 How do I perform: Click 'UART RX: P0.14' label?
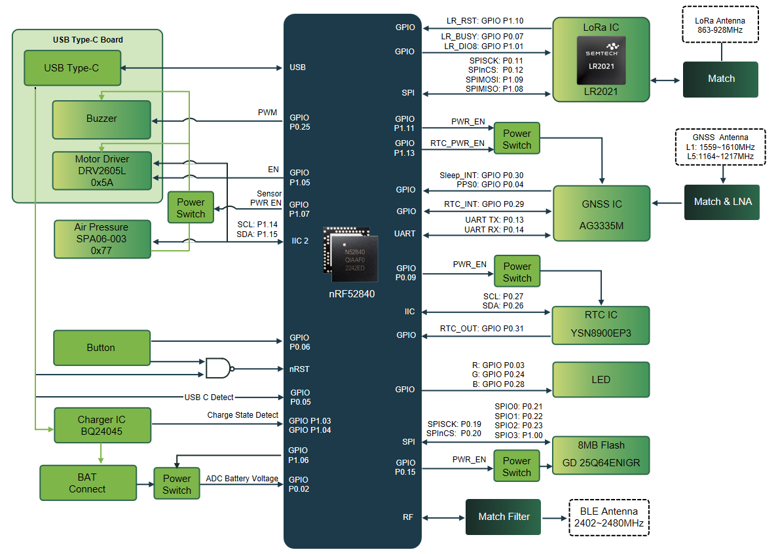[x=494, y=230]
